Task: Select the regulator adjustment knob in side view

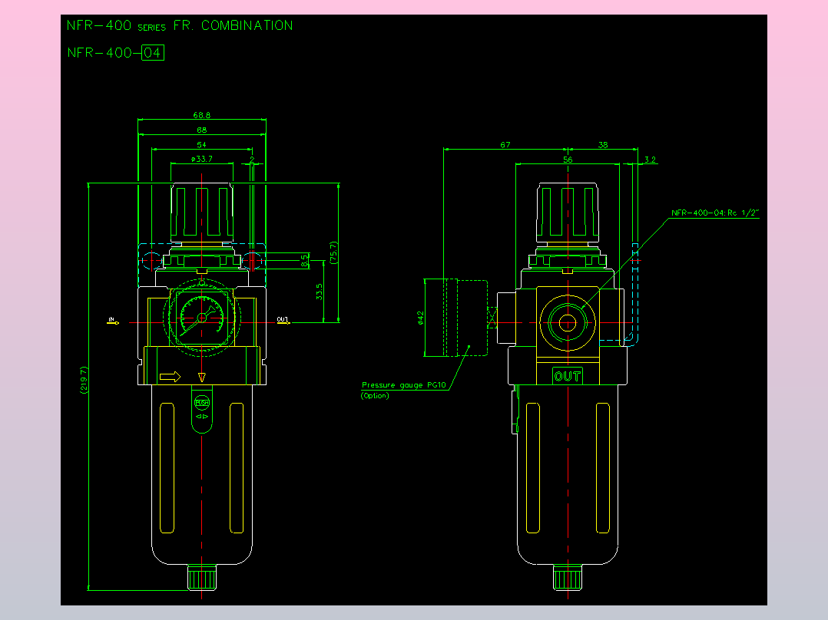Action: (x=568, y=213)
